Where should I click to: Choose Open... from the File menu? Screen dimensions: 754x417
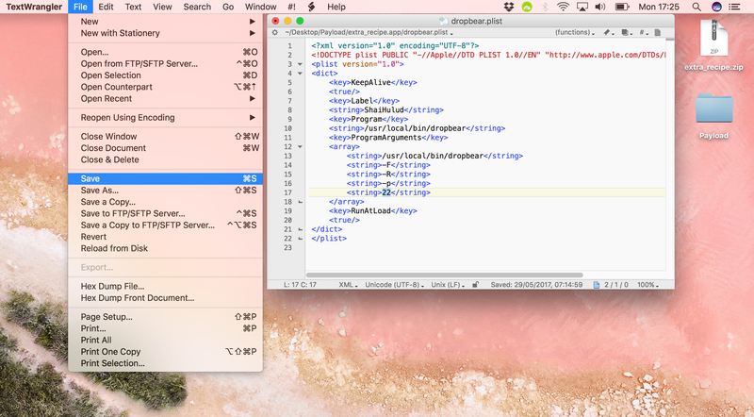tap(166, 52)
